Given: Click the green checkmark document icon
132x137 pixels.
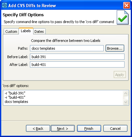Looking at the screenshot, I should click(x=123, y=18).
